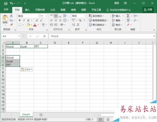
Task: Increase the indent
Action: pos(56,25)
